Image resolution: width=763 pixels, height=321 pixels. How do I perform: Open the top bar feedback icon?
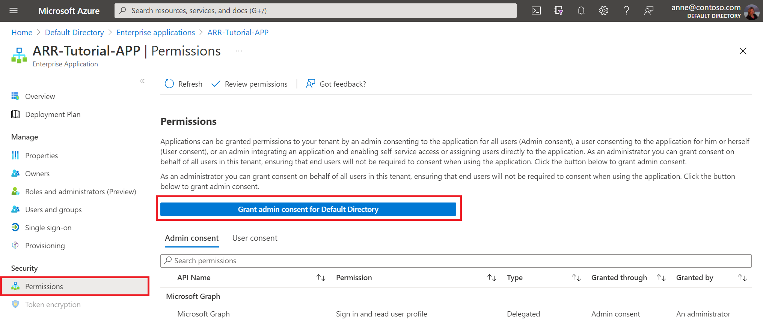click(649, 10)
